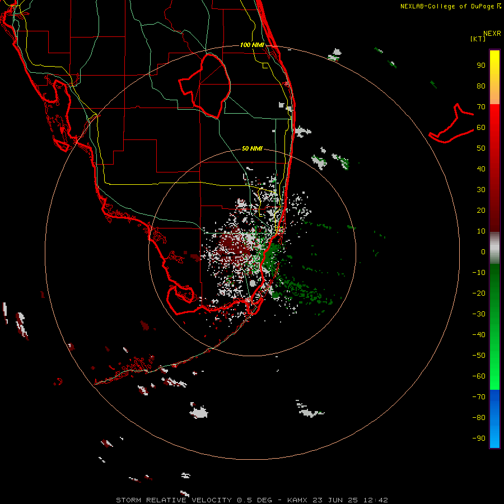Click the STORM RELATIVE VELOCITY caption text
This screenshot has height=504, width=504.
click(174, 500)
